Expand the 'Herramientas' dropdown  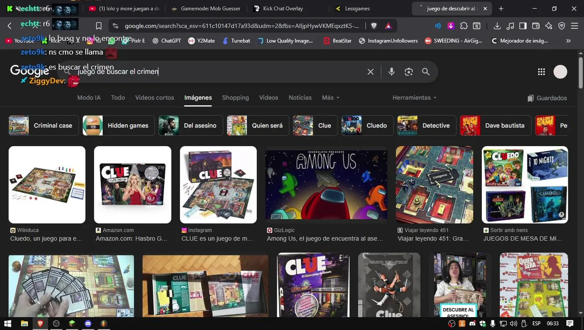coord(415,98)
